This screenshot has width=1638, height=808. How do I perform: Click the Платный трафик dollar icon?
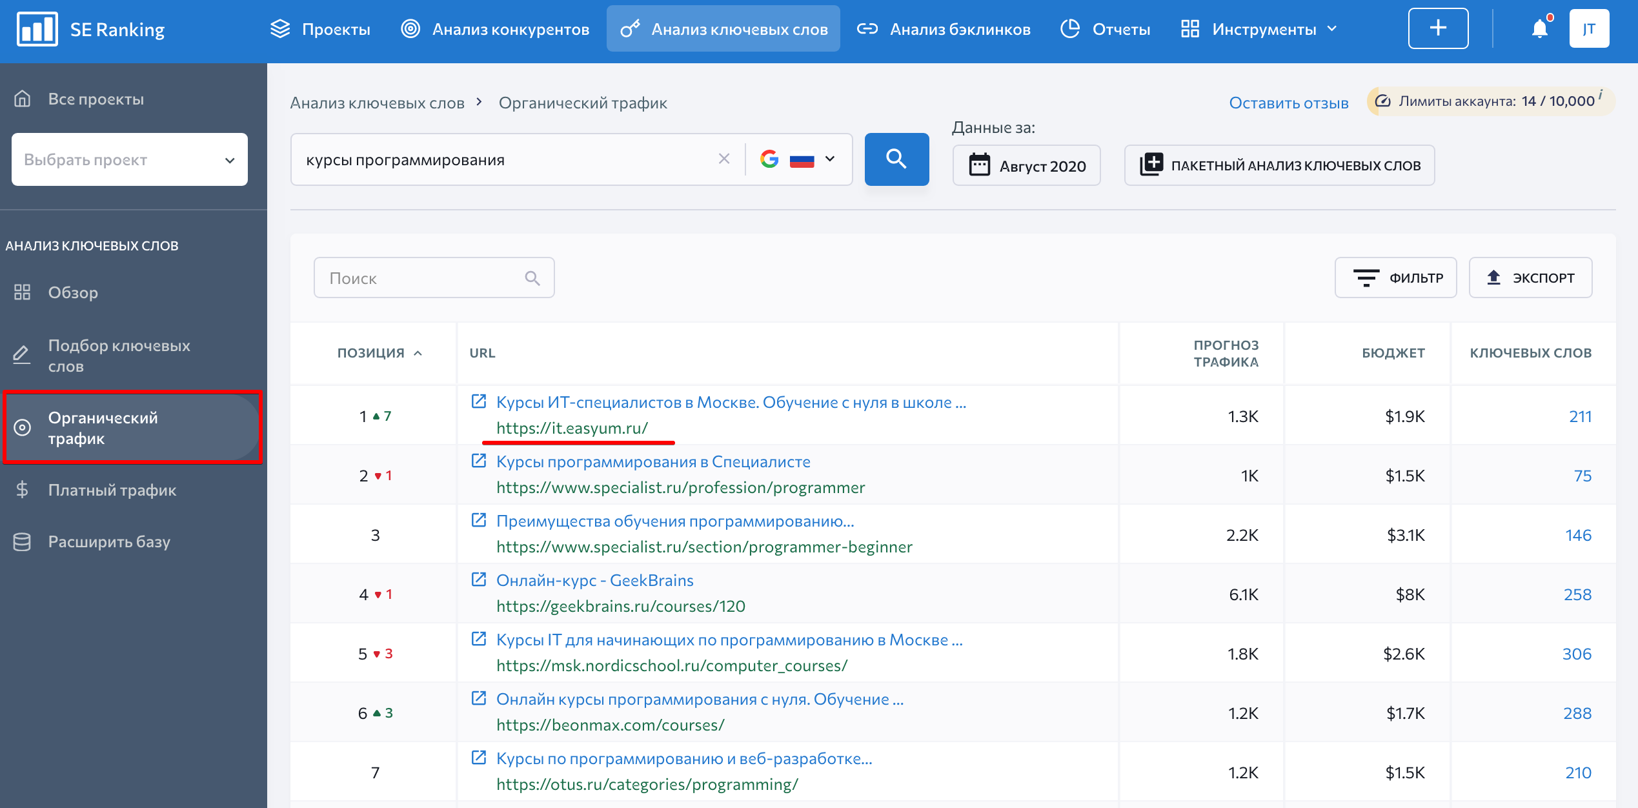23,490
